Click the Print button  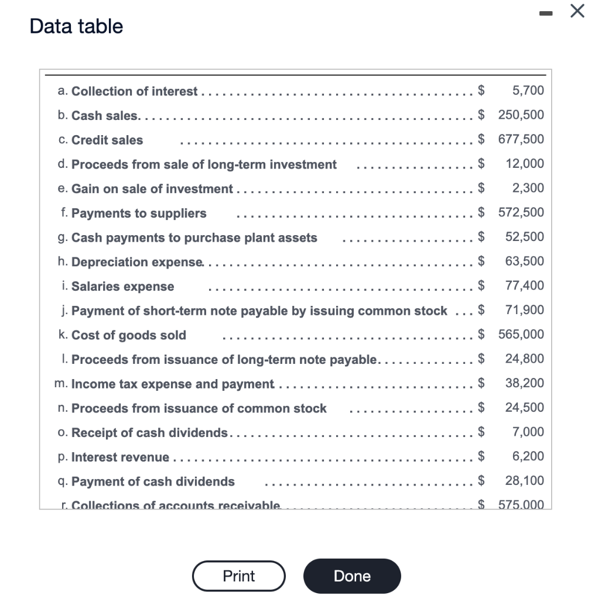pyautogui.click(x=238, y=576)
